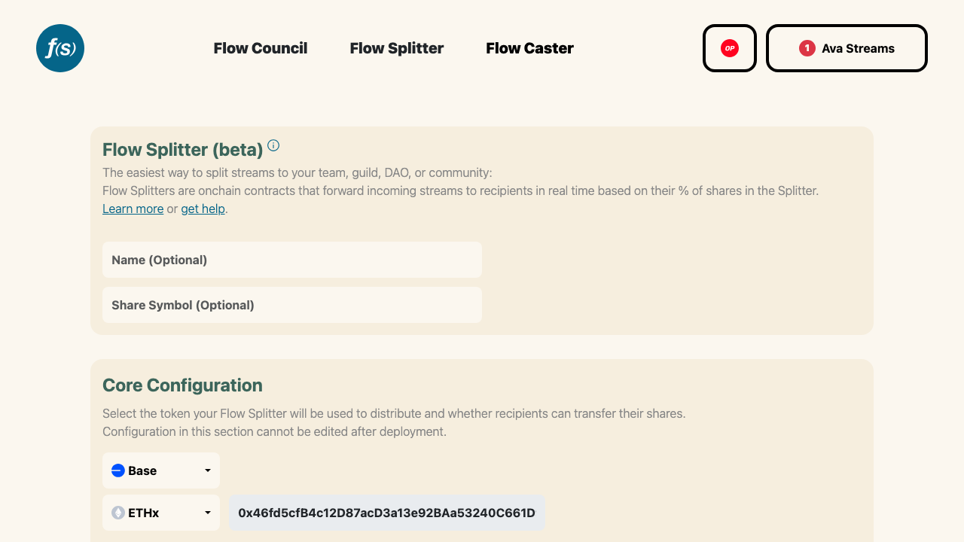The image size is (964, 542).
Task: Open the Flow Splitter page
Action: [x=397, y=48]
